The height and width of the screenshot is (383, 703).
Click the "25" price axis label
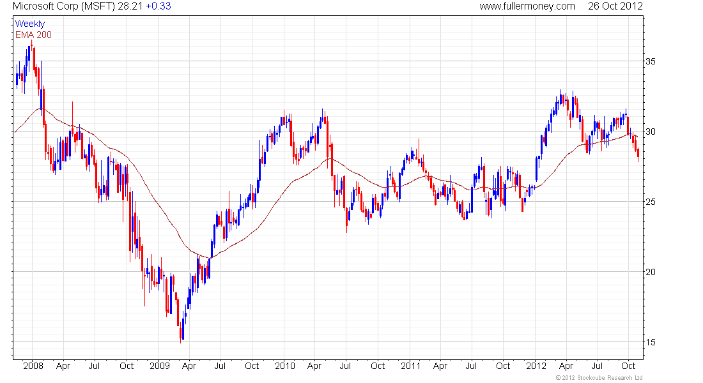pyautogui.click(x=650, y=202)
